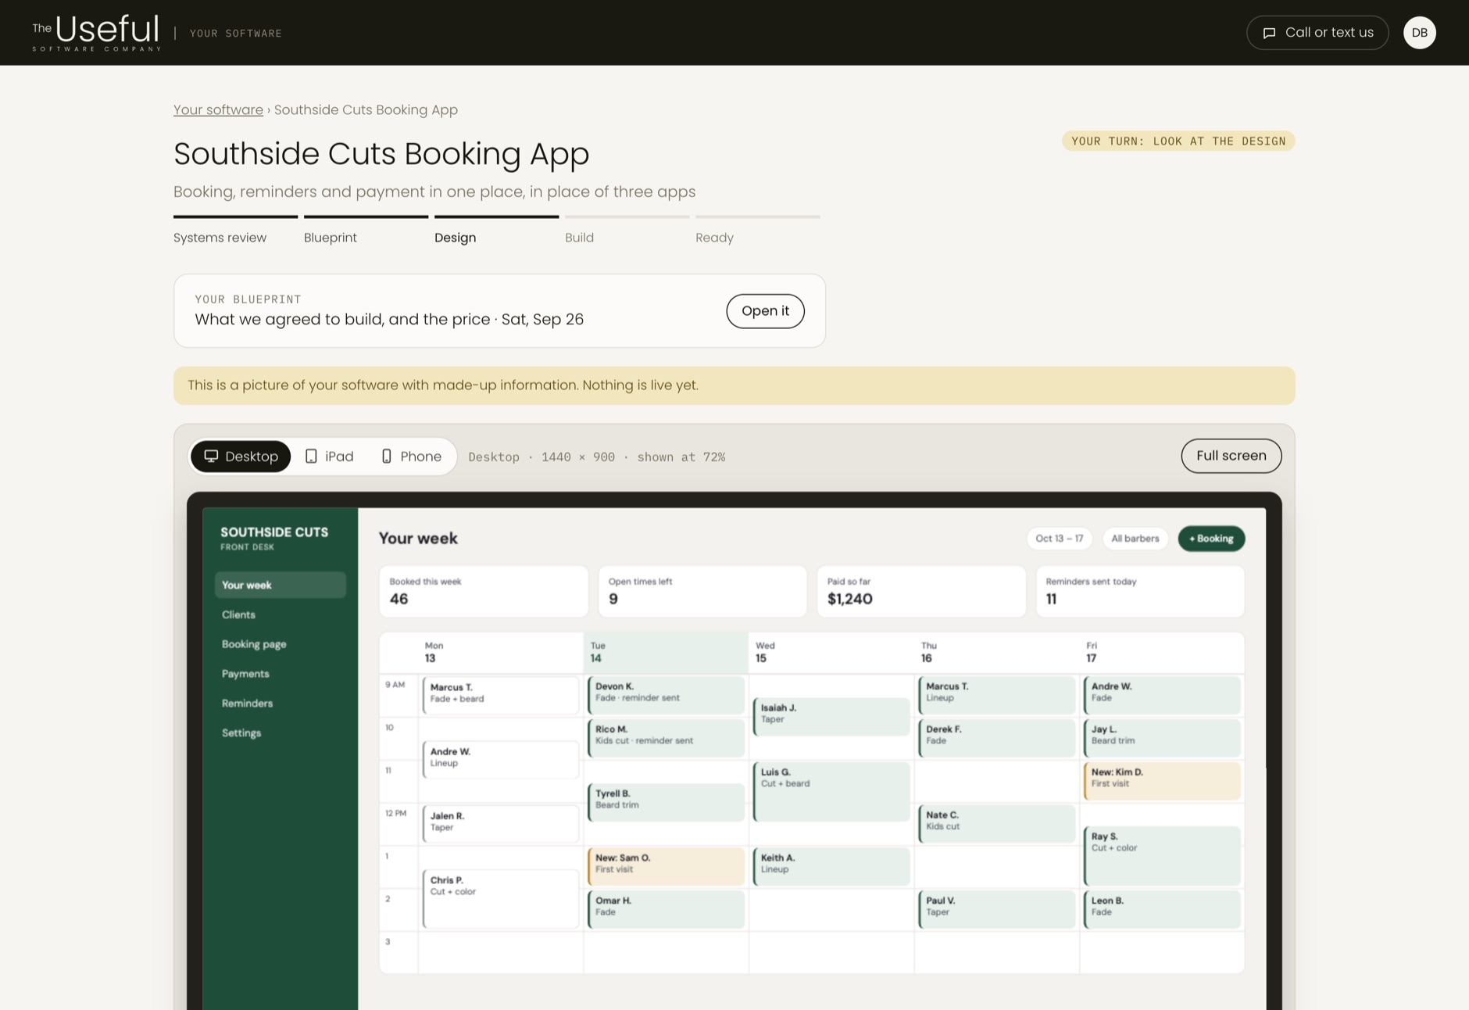The width and height of the screenshot is (1469, 1010).
Task: Select the Build step
Action: tap(627, 231)
